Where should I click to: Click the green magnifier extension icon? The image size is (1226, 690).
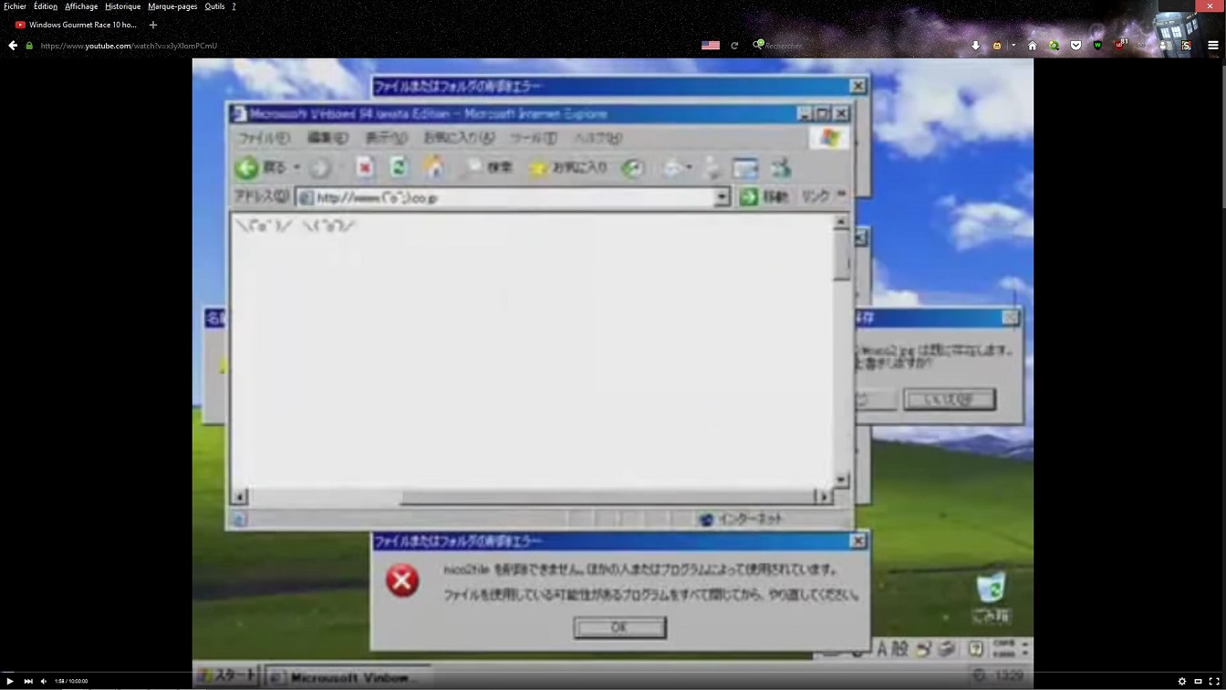(x=1055, y=46)
